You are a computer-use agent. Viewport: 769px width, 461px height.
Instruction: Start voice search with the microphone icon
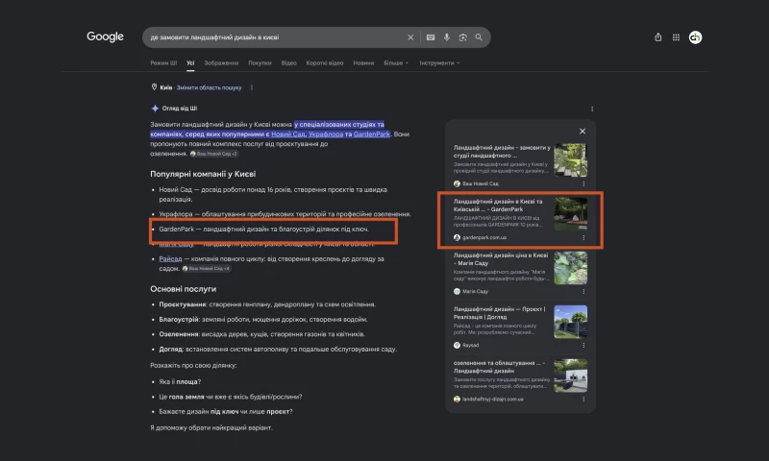446,37
